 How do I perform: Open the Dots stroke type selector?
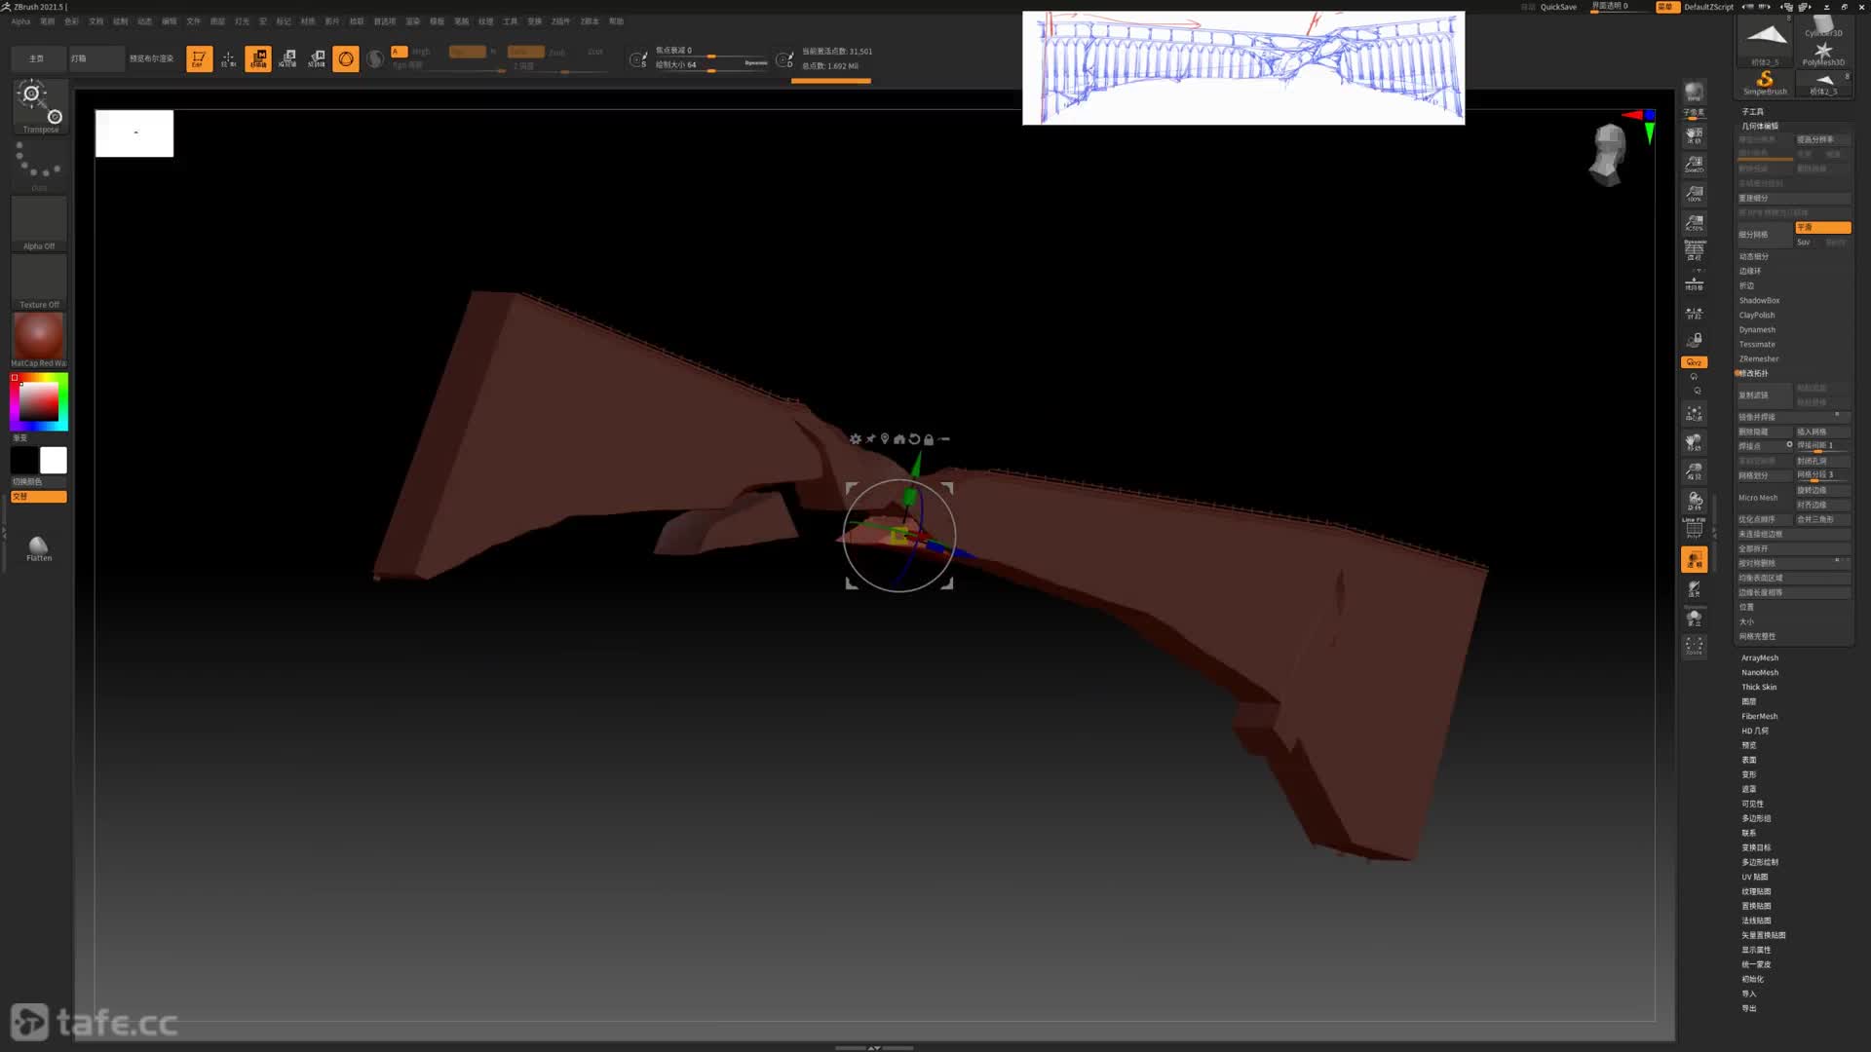pyautogui.click(x=39, y=165)
